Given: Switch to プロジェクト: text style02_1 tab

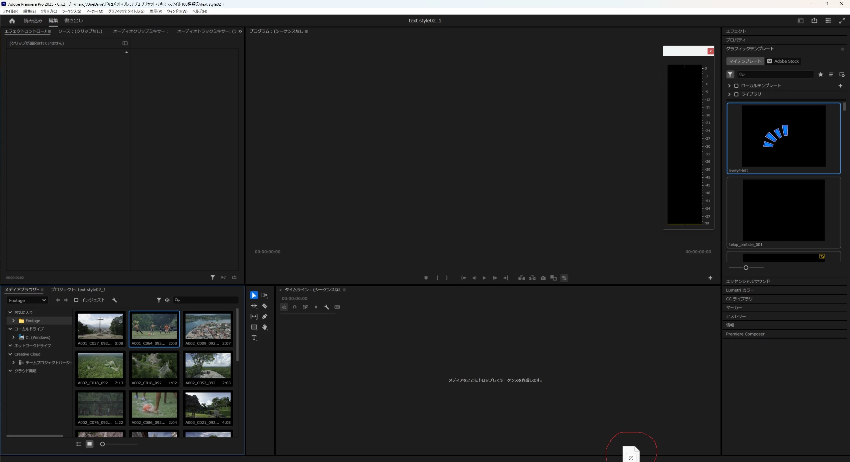Looking at the screenshot, I should (x=78, y=289).
